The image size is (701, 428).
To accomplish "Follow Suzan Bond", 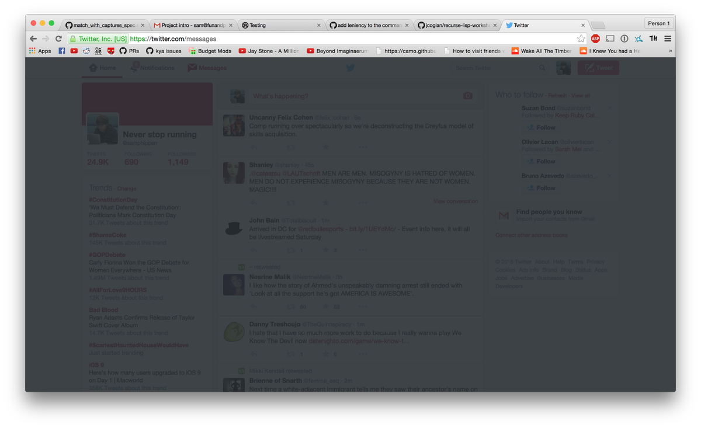I will [541, 127].
